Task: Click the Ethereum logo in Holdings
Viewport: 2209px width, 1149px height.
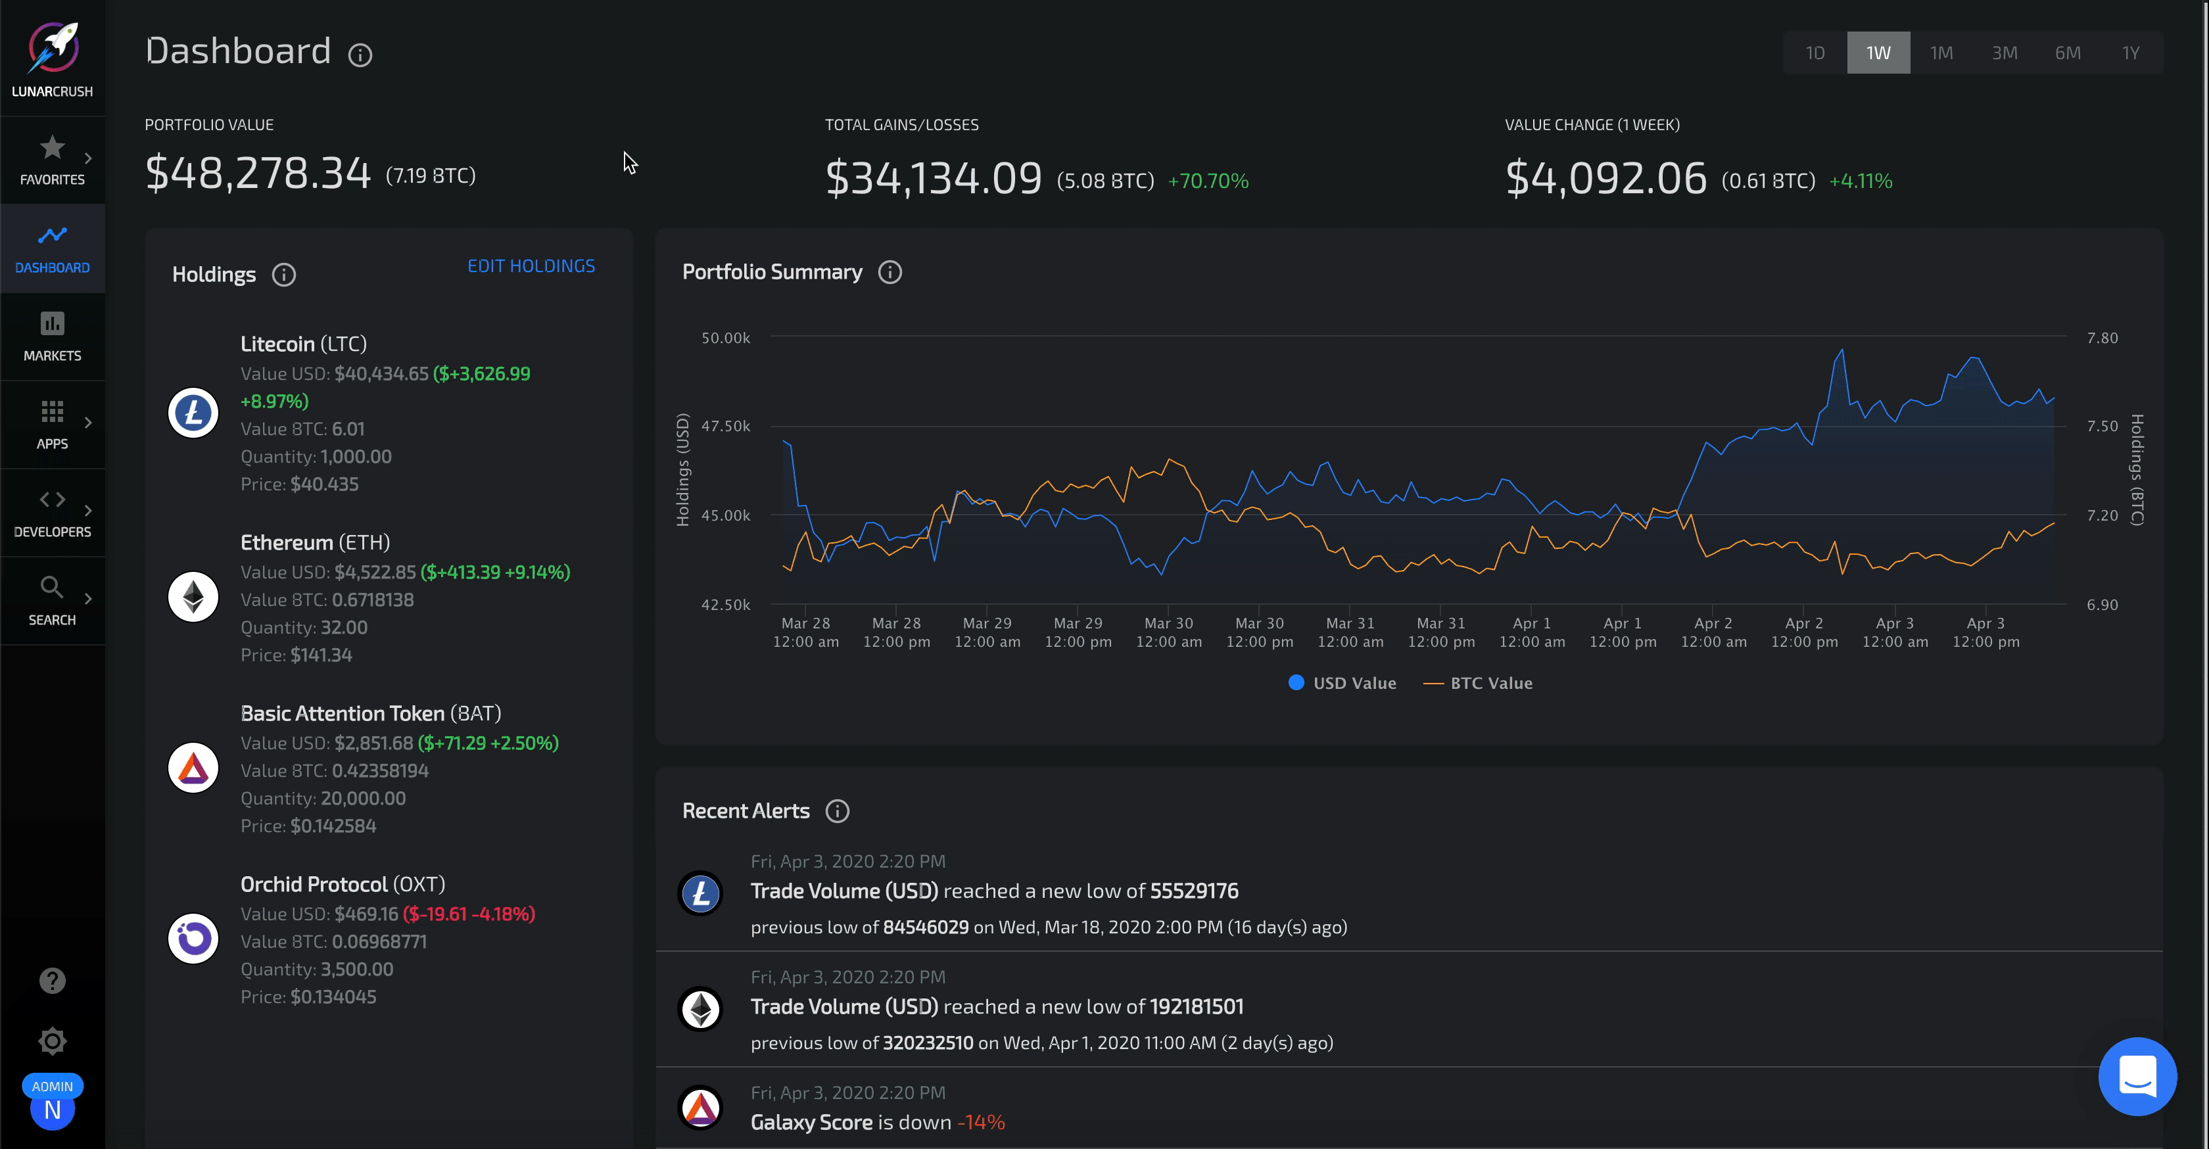Action: tap(193, 597)
